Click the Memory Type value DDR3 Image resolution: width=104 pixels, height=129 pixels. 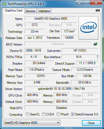[x=41, y=76]
